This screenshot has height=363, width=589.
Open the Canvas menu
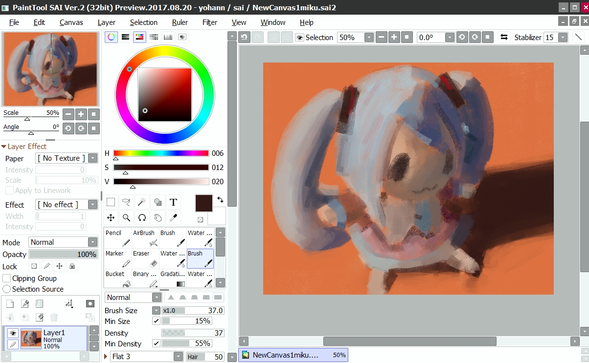(71, 22)
